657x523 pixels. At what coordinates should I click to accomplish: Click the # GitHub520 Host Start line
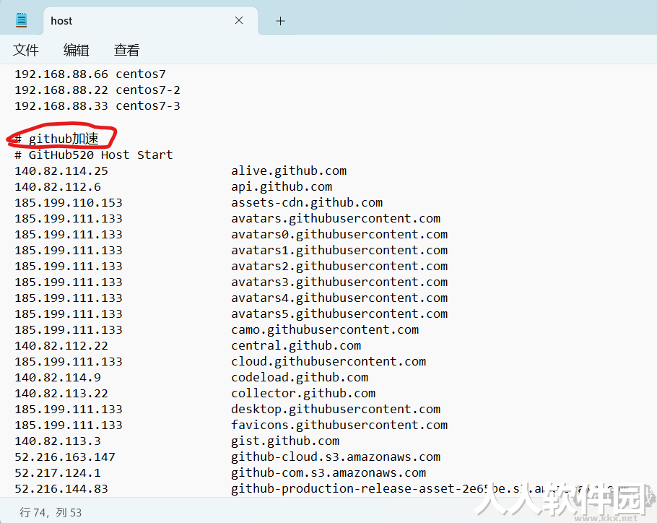tap(93, 155)
